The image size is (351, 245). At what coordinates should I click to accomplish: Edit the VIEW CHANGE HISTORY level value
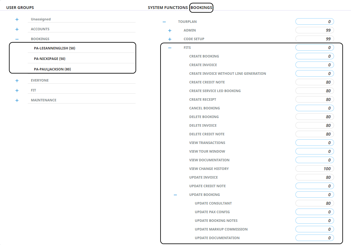click(x=315, y=169)
